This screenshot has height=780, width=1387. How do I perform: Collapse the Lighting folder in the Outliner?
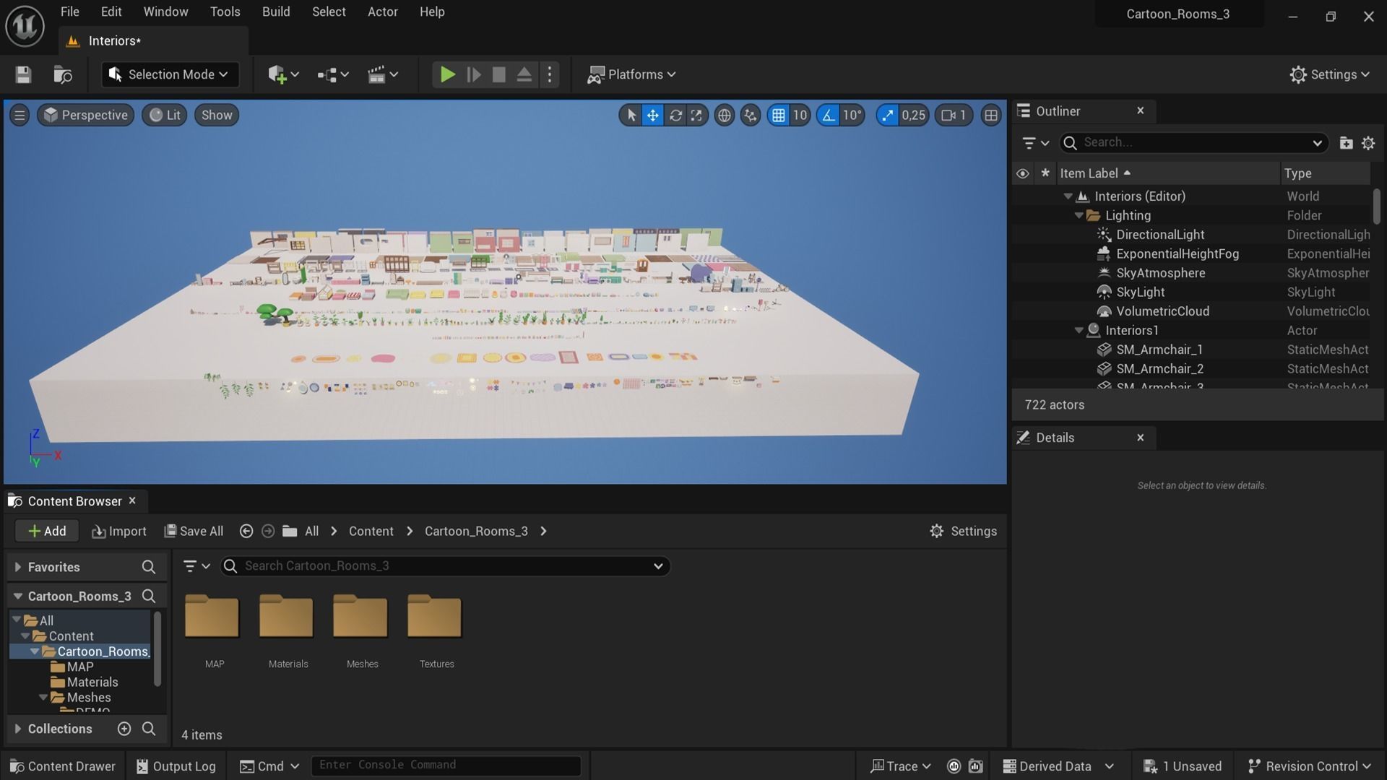(1079, 216)
